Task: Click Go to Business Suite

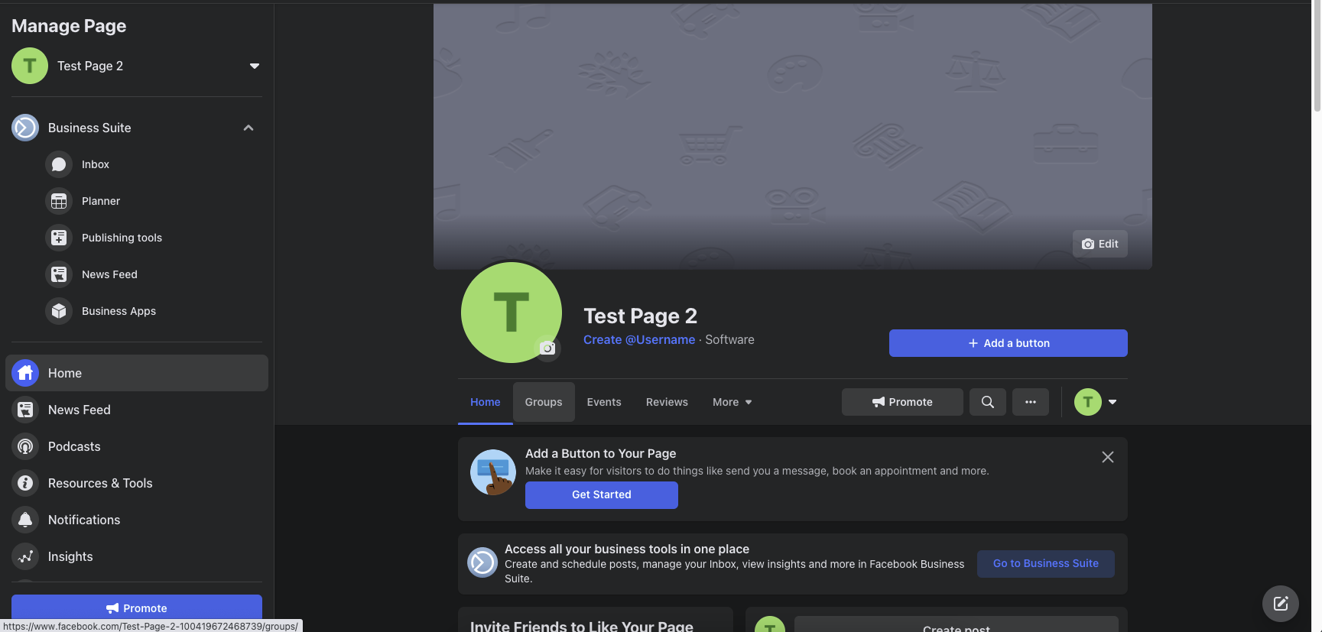Action: (x=1046, y=563)
